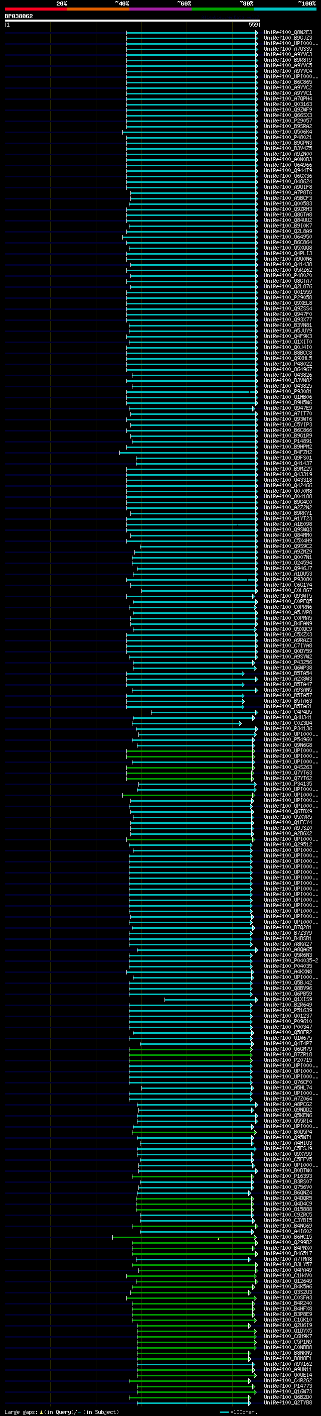Select hit UniRef100_Q6WP38

coord(288,668)
